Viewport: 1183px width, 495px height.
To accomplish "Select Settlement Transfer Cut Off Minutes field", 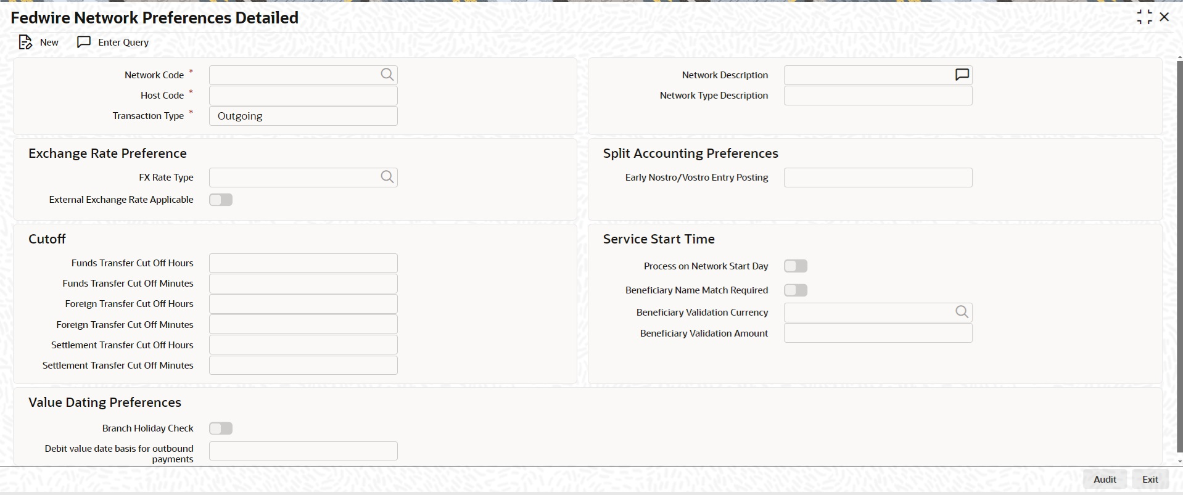I will pyautogui.click(x=303, y=365).
